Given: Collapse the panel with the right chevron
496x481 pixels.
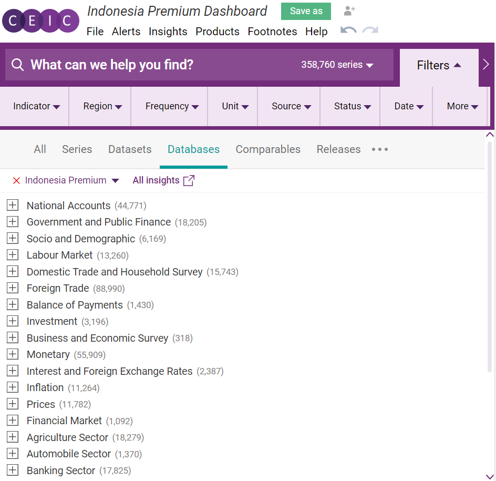Looking at the screenshot, I should pos(486,65).
